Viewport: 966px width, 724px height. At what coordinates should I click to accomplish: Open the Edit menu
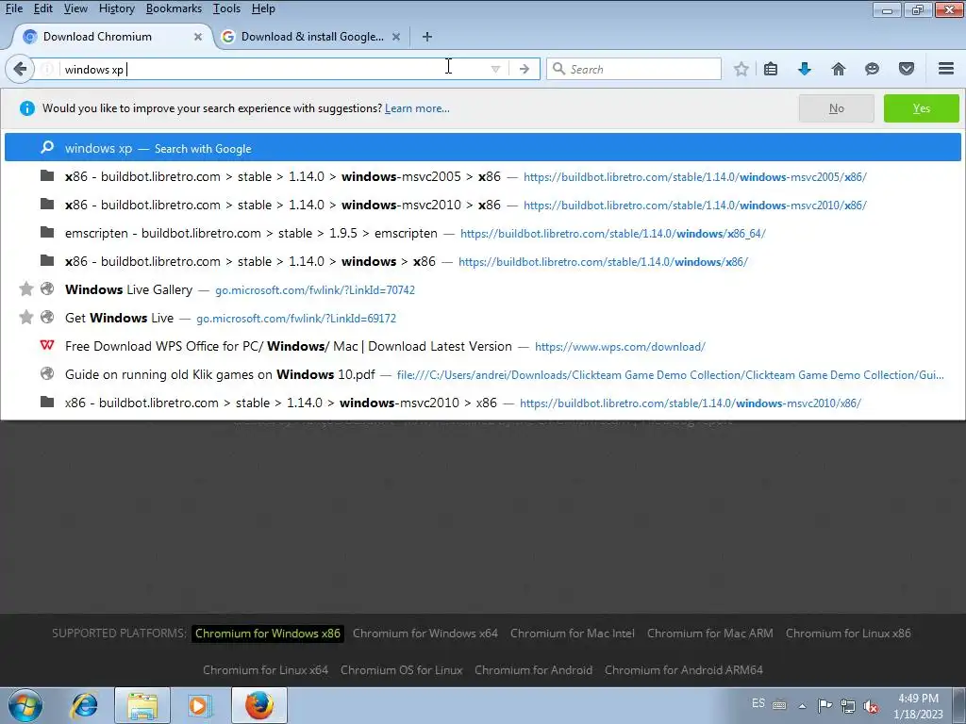[43, 8]
